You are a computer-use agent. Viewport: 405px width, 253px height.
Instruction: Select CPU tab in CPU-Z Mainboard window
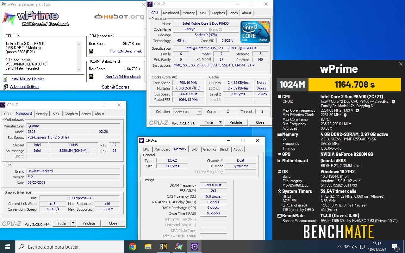8,114
